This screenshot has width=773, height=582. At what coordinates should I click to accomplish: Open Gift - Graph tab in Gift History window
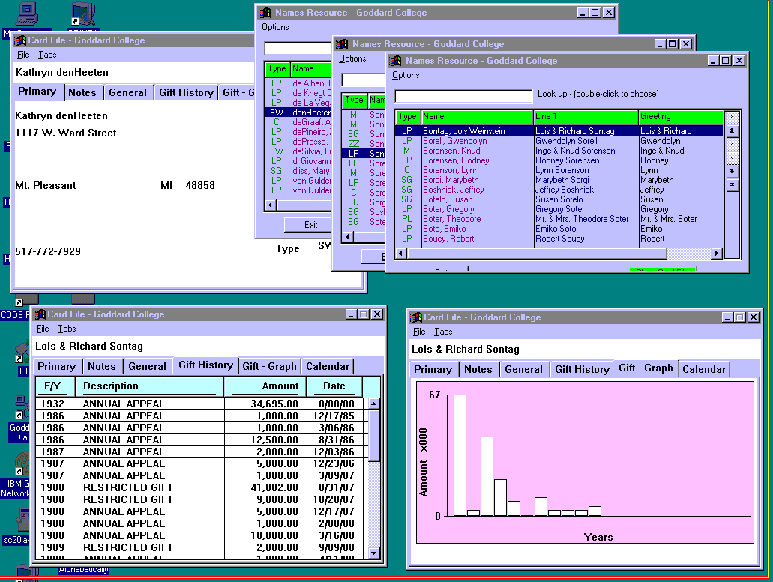[x=270, y=367]
